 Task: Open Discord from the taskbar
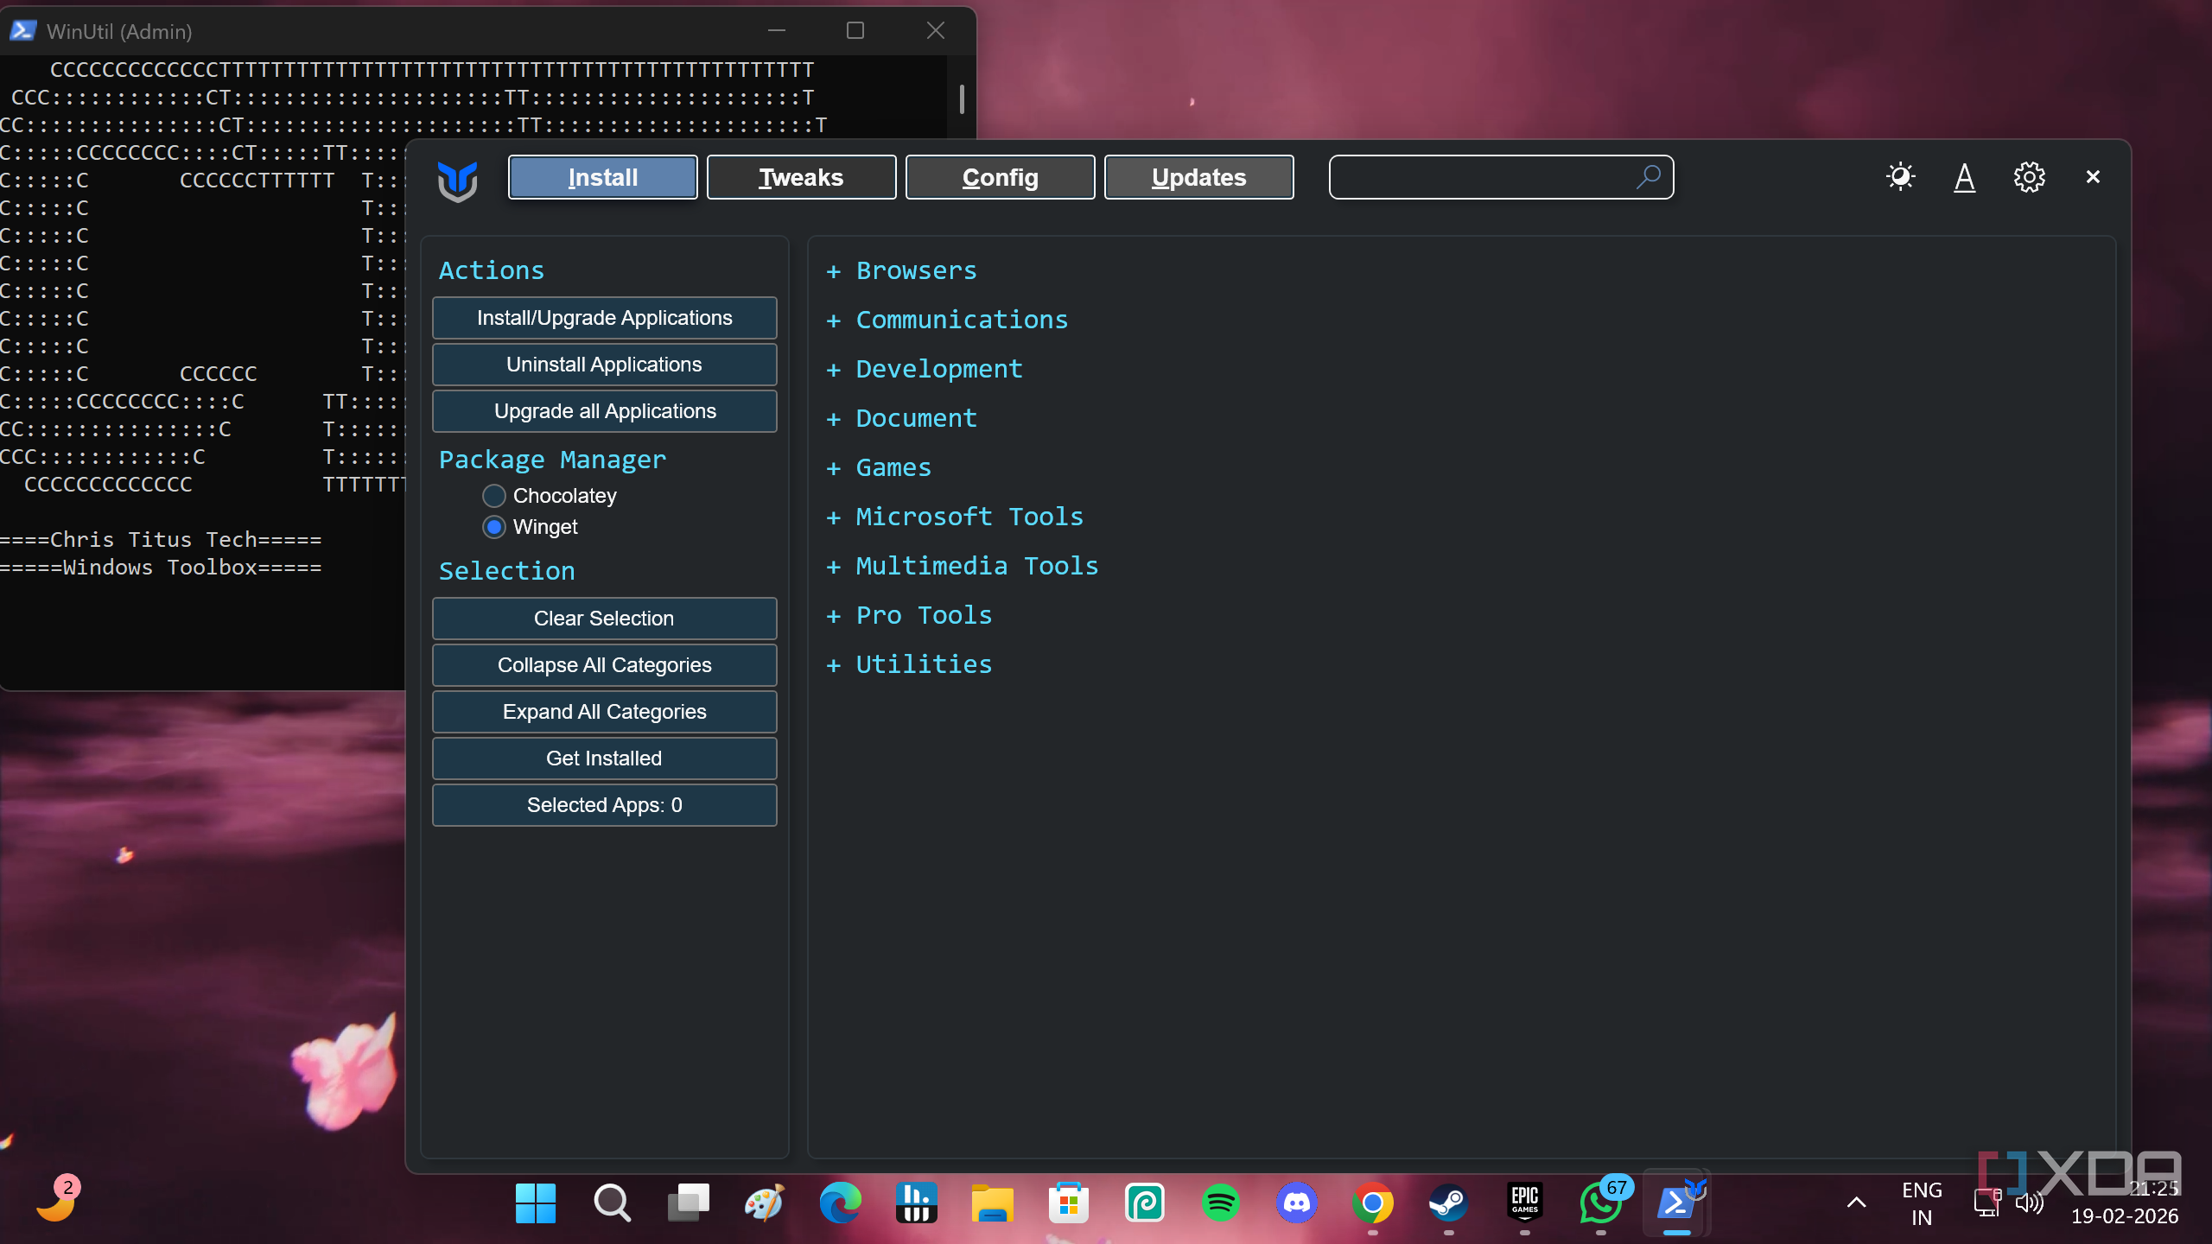pos(1296,1203)
